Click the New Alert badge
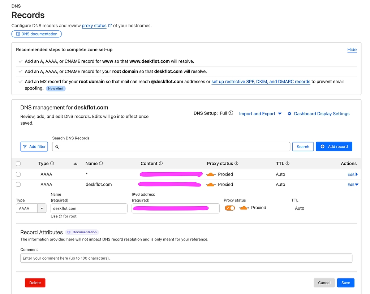370x294 pixels. [x=56, y=88]
